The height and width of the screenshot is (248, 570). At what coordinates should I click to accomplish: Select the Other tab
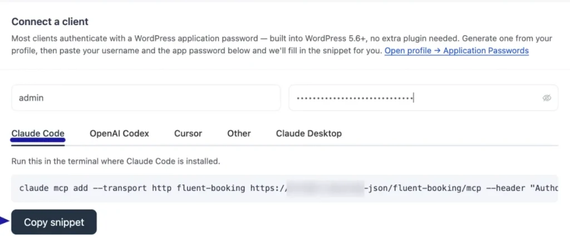(239, 133)
